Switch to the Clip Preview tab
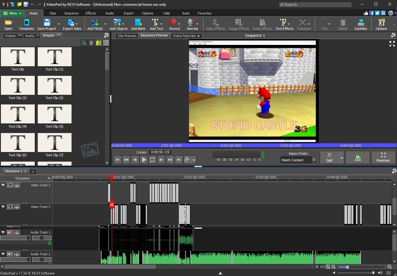 [x=127, y=36]
